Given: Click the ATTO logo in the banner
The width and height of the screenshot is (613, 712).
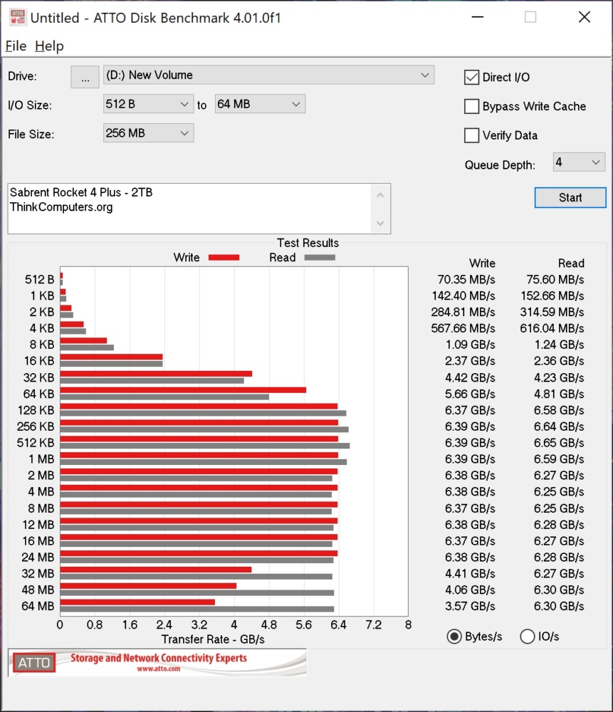Looking at the screenshot, I should (x=34, y=663).
